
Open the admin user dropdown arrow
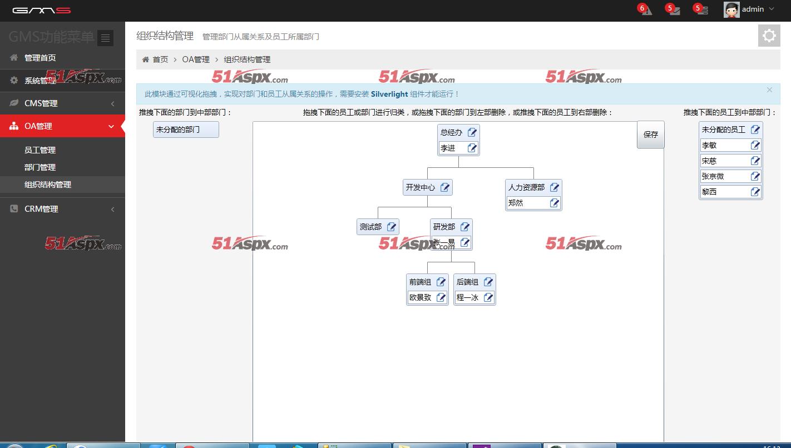[x=771, y=9]
